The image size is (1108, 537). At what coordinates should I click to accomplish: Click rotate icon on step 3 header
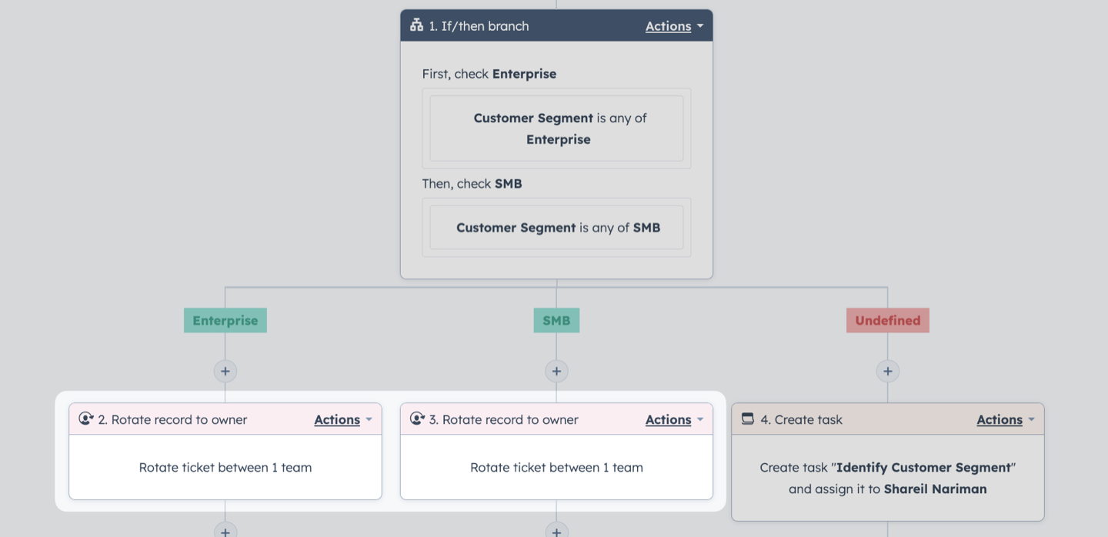pos(417,419)
